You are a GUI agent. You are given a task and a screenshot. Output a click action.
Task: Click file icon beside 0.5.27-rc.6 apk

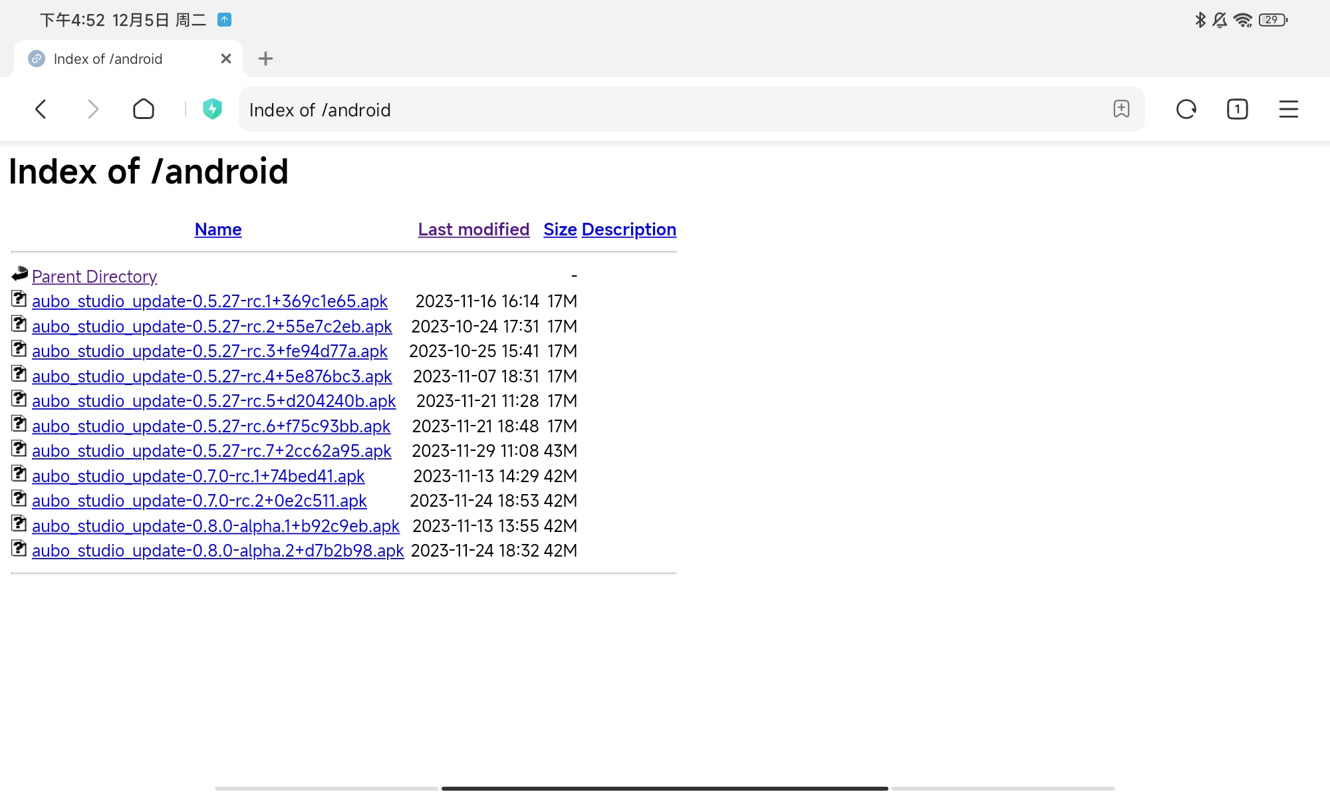(x=19, y=424)
